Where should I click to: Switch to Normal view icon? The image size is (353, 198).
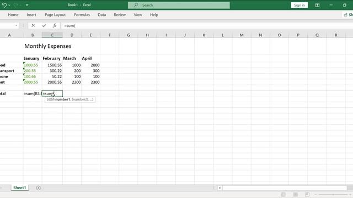[x=284, y=194]
